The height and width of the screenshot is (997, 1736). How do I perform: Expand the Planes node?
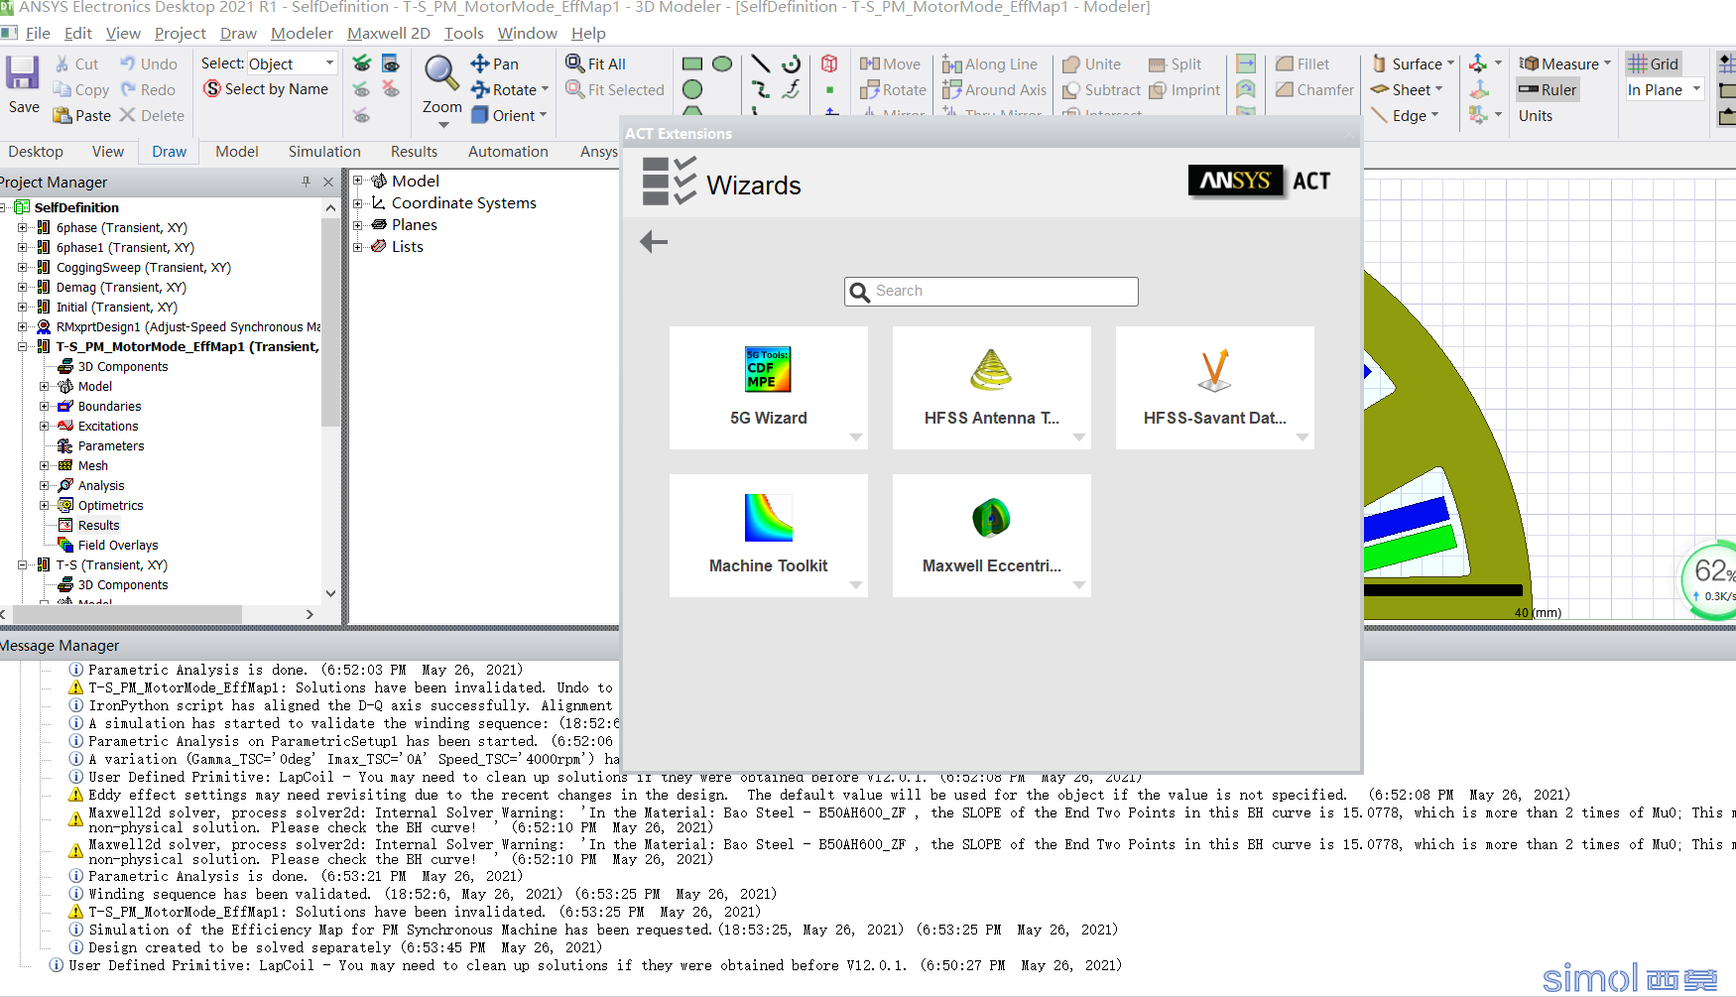(x=358, y=224)
